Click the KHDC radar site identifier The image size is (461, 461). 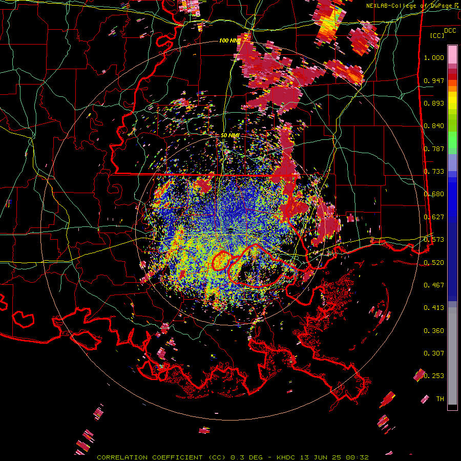click(287, 457)
